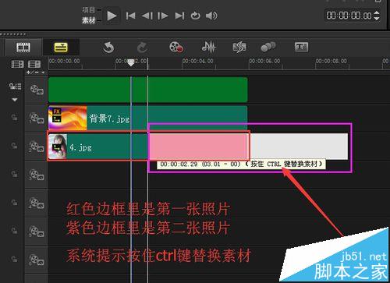Open the system volume control
390x283 pixels.
tap(211, 16)
